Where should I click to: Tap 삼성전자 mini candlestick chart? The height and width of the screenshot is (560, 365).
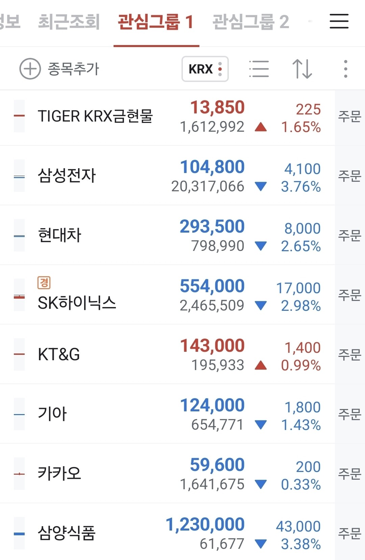point(19,176)
